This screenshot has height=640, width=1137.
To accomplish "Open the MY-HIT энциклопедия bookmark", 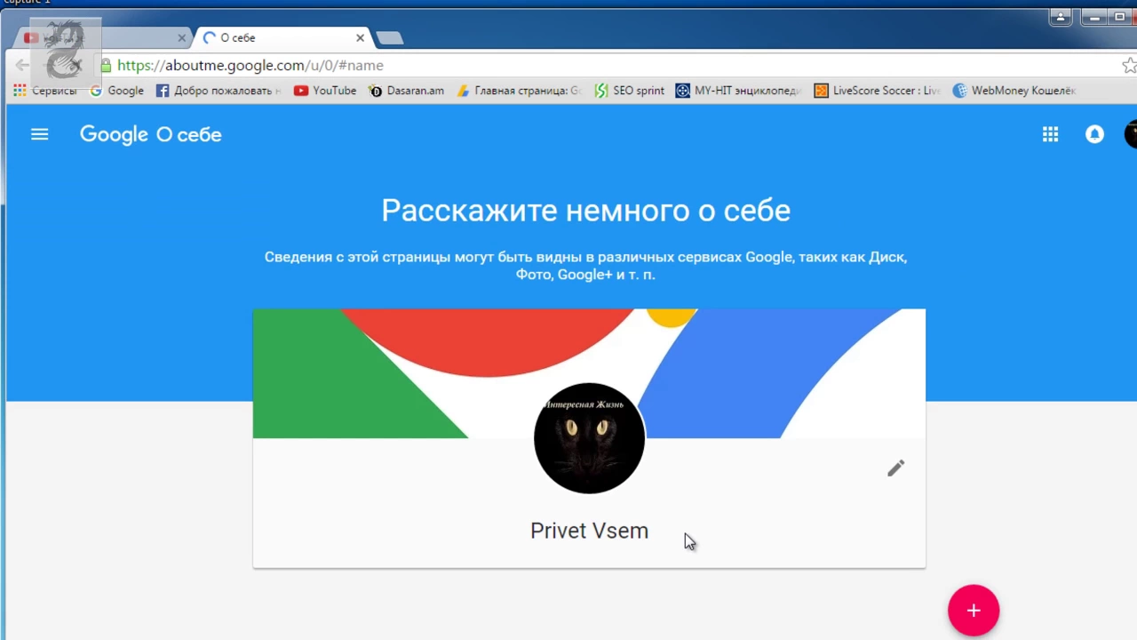I will 738,91.
